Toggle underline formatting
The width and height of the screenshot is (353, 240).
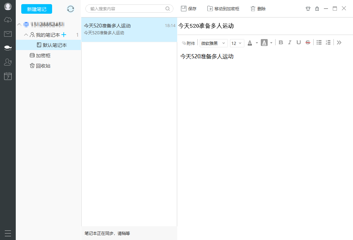[299, 43]
